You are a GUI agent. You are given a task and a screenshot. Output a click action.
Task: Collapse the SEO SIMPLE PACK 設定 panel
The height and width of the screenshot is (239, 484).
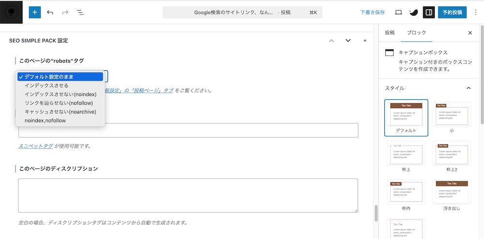(365, 41)
